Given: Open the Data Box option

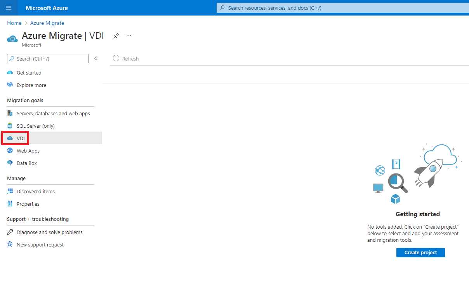Looking at the screenshot, I should point(26,163).
